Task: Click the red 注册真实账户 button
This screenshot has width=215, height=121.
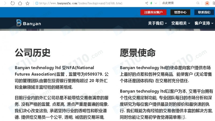Action: (x=153, y=12)
